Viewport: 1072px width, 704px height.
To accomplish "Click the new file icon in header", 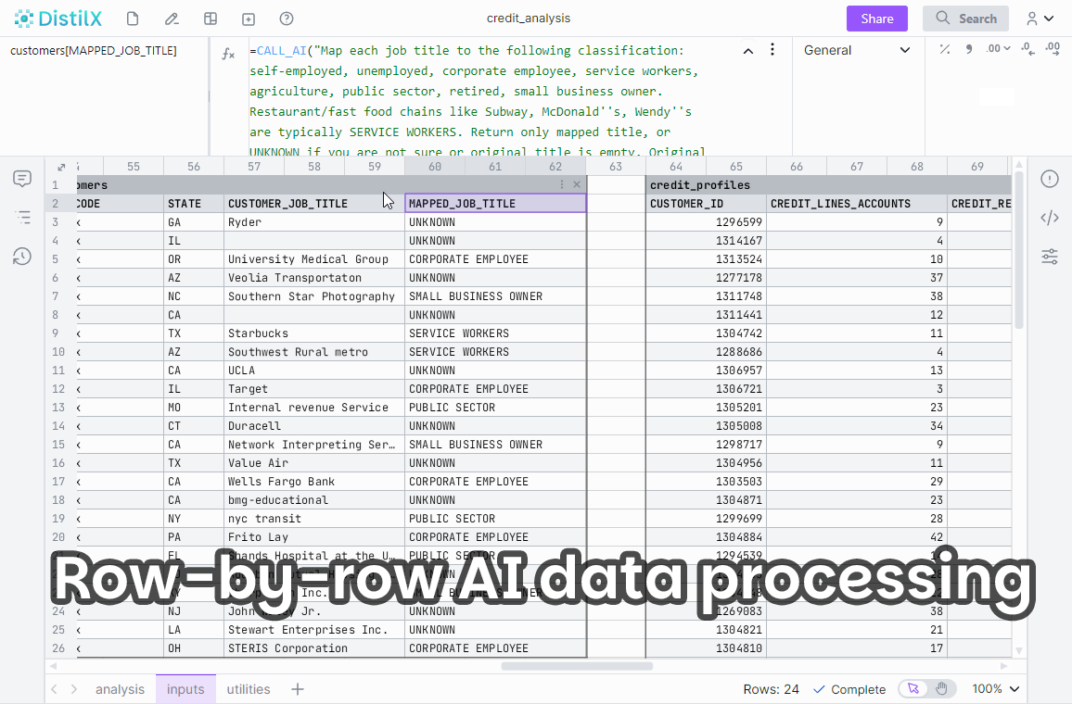I will pyautogui.click(x=133, y=19).
